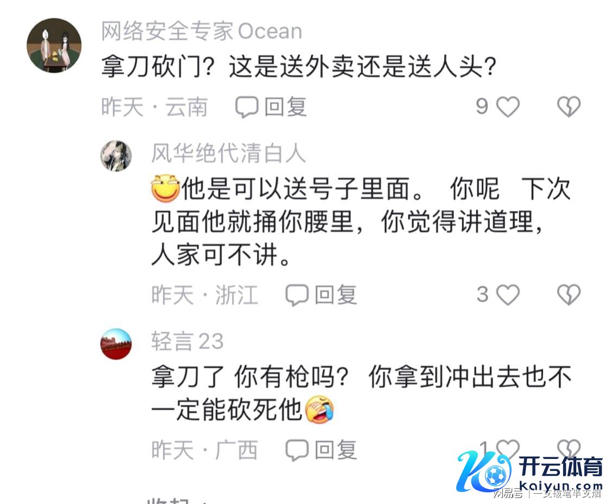Screen dimensions: 611x504
Task: Dislike 风华绝代清白人's reply with broken heart
Action: coord(569,295)
